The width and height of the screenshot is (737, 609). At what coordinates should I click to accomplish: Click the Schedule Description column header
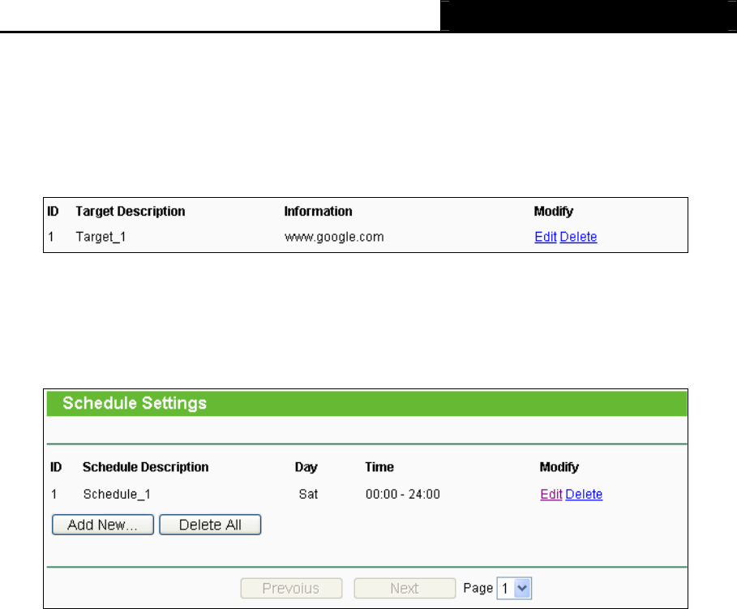(146, 467)
